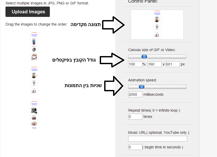Focus the canvas percentage field showing 100
217x157 pixels.
(135, 64)
